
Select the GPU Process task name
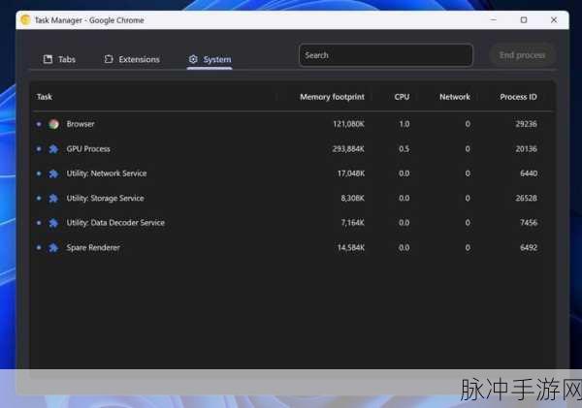point(88,149)
